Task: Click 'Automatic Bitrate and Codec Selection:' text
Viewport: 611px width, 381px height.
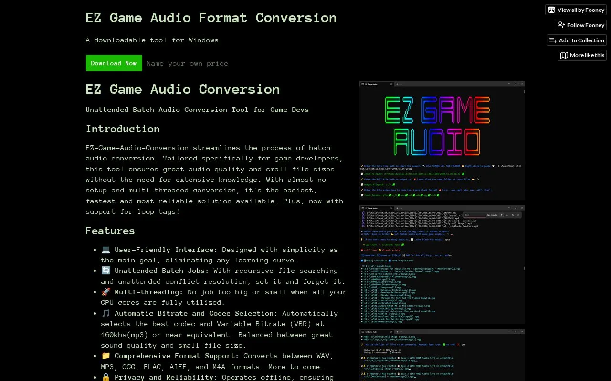Action: tap(196, 313)
